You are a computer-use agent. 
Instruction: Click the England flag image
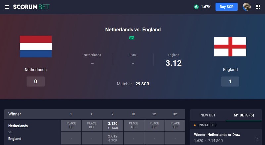(230, 47)
